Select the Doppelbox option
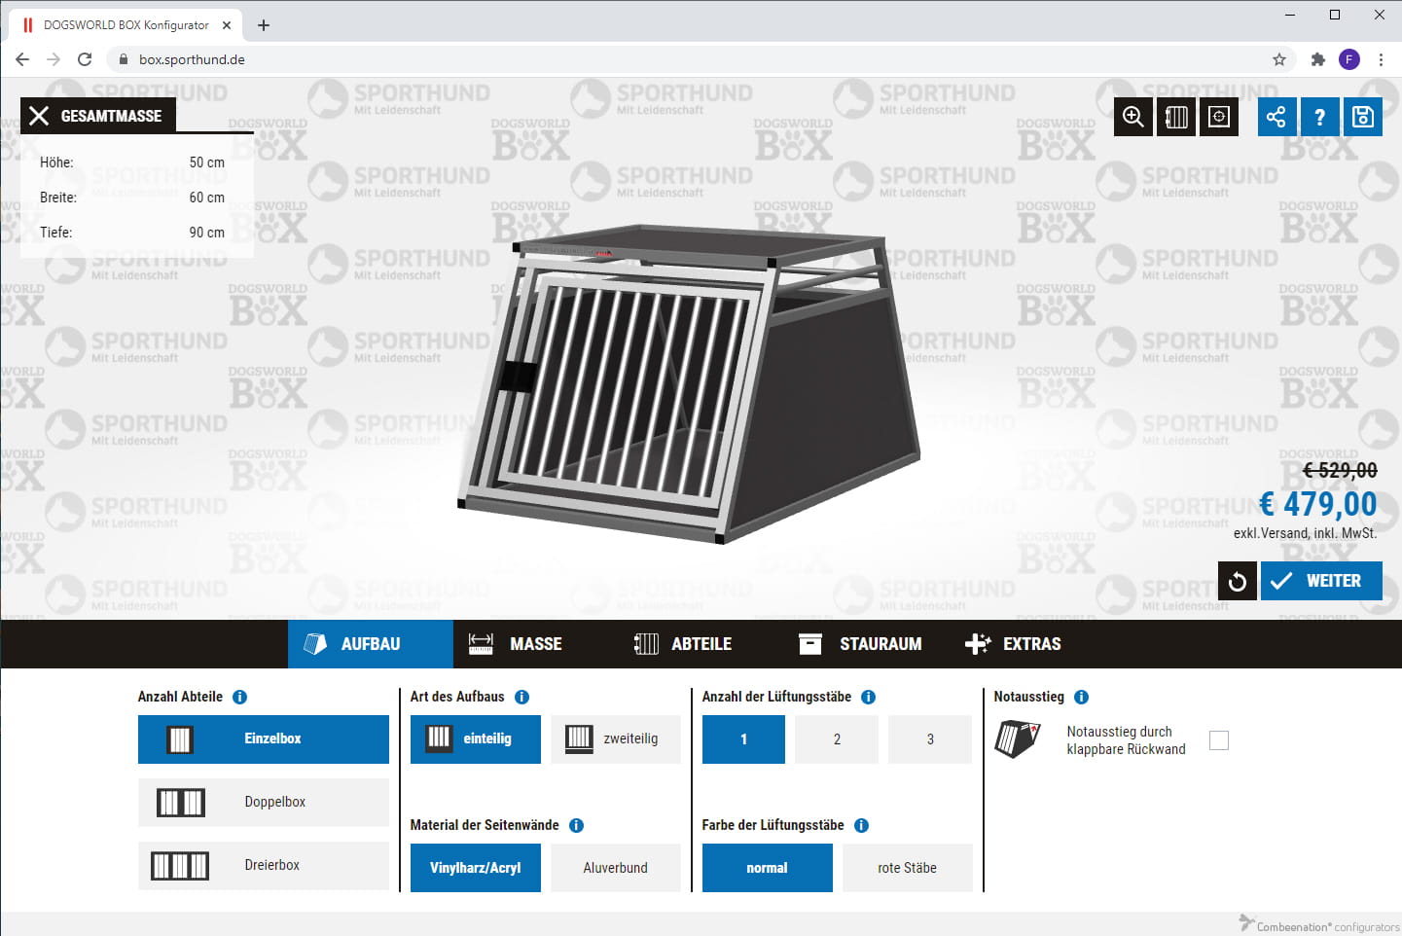 click(x=264, y=802)
